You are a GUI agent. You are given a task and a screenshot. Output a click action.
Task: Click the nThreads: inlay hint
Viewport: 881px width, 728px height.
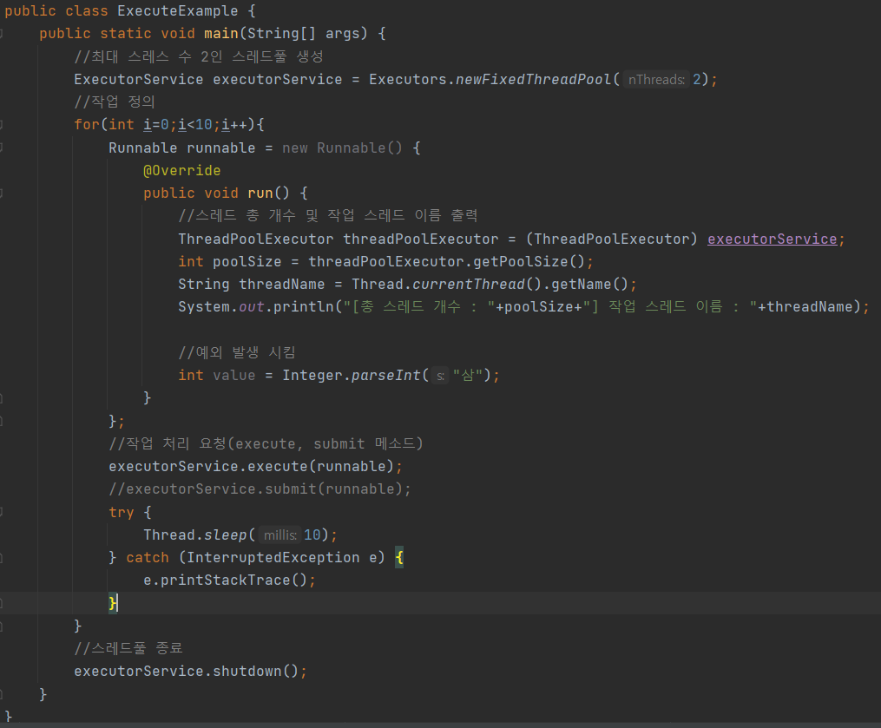click(x=656, y=80)
